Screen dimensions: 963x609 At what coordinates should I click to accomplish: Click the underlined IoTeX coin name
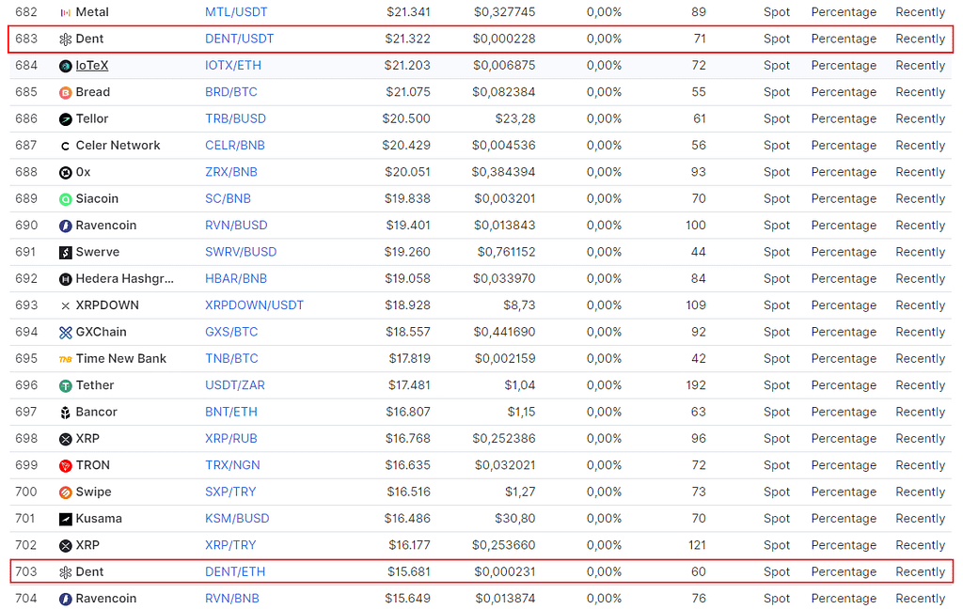(92, 65)
